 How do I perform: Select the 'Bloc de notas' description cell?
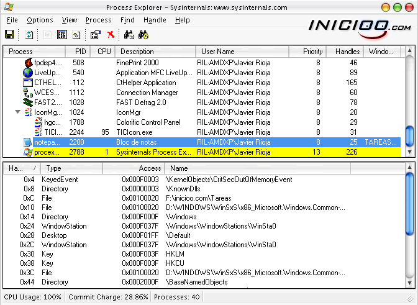coord(136,142)
